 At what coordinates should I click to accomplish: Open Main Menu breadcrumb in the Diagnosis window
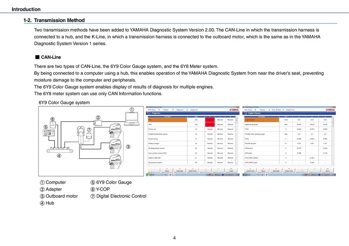click(x=152, y=110)
